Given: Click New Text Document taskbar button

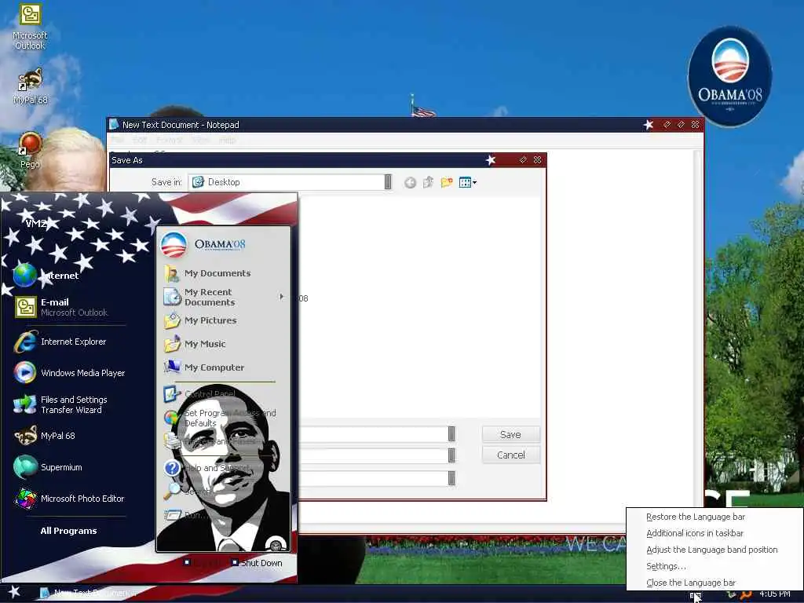Looking at the screenshot, I should tap(88, 593).
